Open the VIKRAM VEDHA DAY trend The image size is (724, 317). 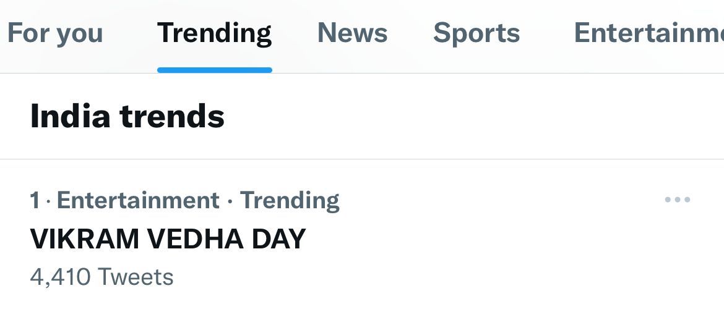click(168, 239)
